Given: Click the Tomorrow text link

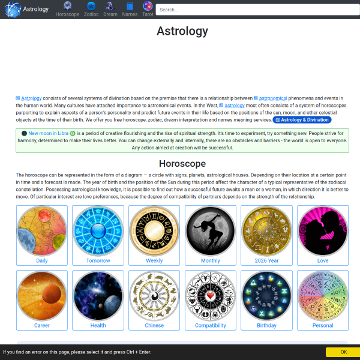Looking at the screenshot, I should pyautogui.click(x=98, y=260).
